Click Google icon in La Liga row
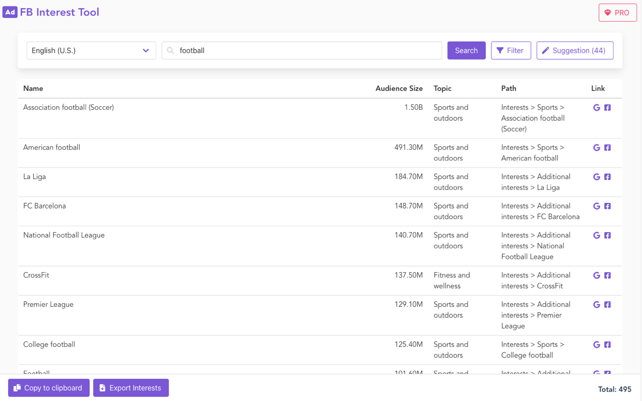This screenshot has height=401, width=642. point(596,177)
